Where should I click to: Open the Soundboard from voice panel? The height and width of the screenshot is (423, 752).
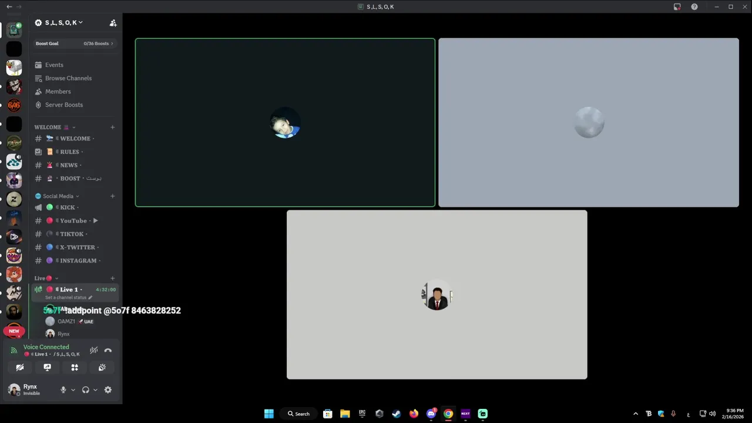[102, 367]
